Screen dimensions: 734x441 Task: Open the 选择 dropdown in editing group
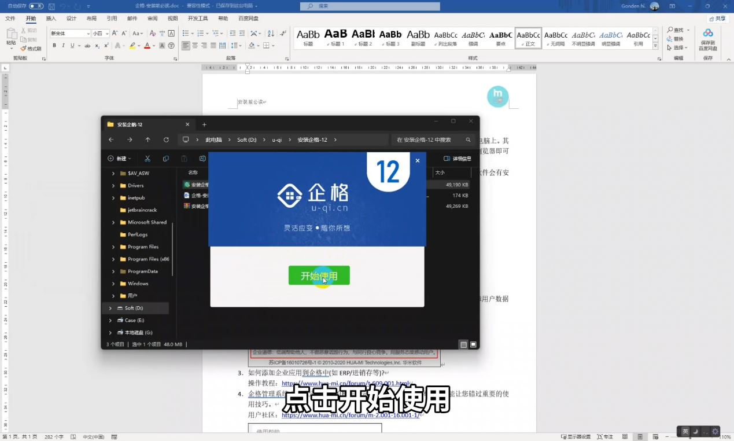click(677, 47)
